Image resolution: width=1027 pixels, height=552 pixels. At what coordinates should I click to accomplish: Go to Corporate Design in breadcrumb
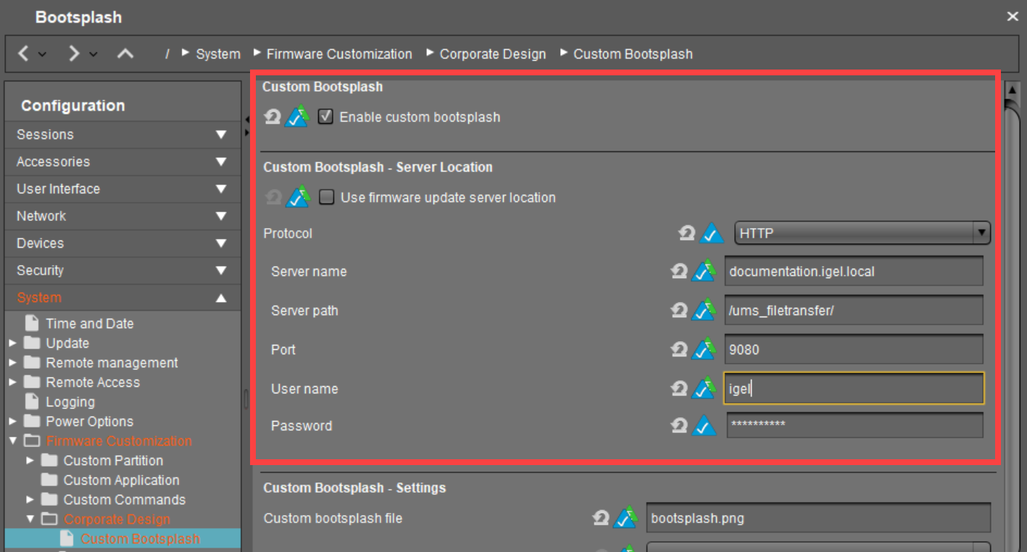pyautogui.click(x=492, y=54)
